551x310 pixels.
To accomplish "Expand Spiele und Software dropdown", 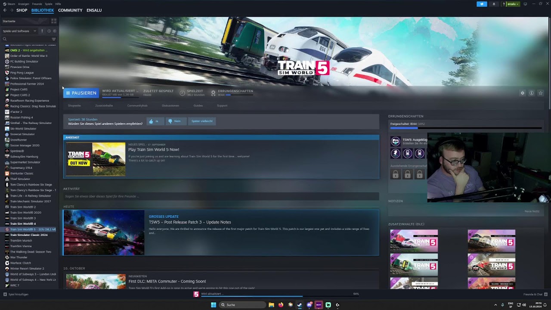I will coord(19,31).
